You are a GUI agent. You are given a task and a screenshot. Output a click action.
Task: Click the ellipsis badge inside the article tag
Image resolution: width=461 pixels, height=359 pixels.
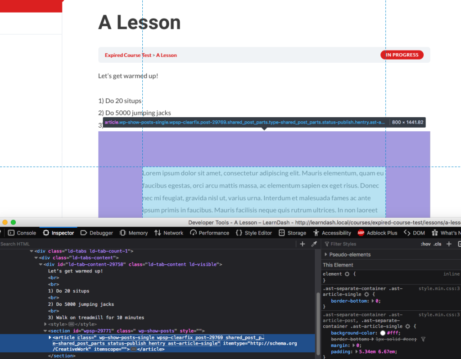click(x=133, y=350)
